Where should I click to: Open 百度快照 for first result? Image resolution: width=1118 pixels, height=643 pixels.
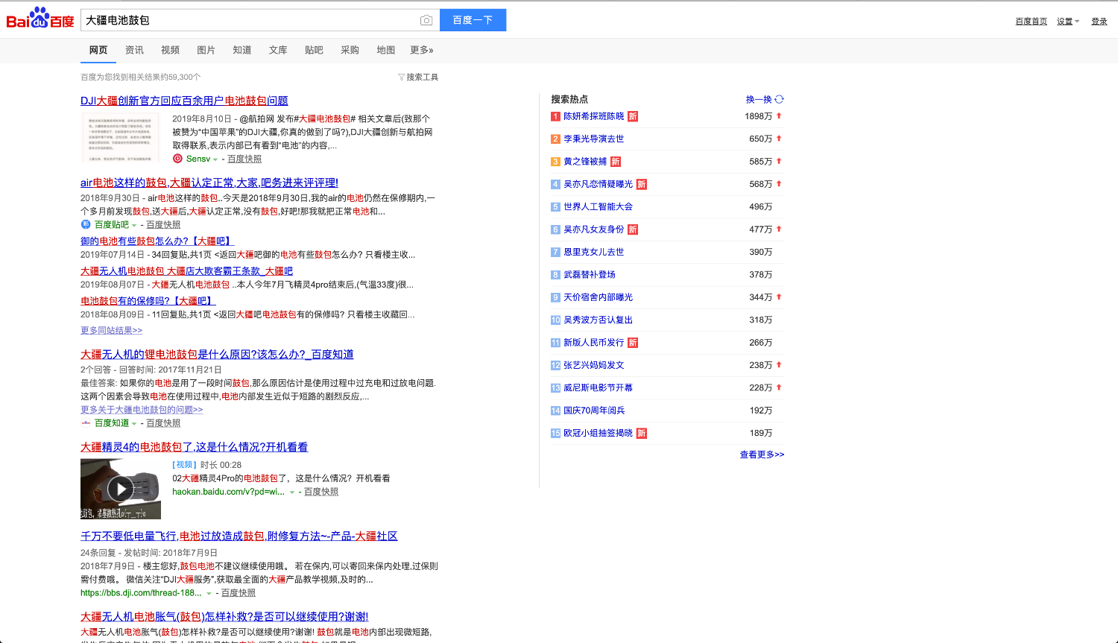pos(244,159)
